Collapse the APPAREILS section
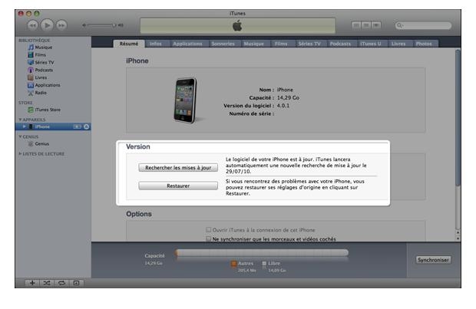 click(20, 120)
